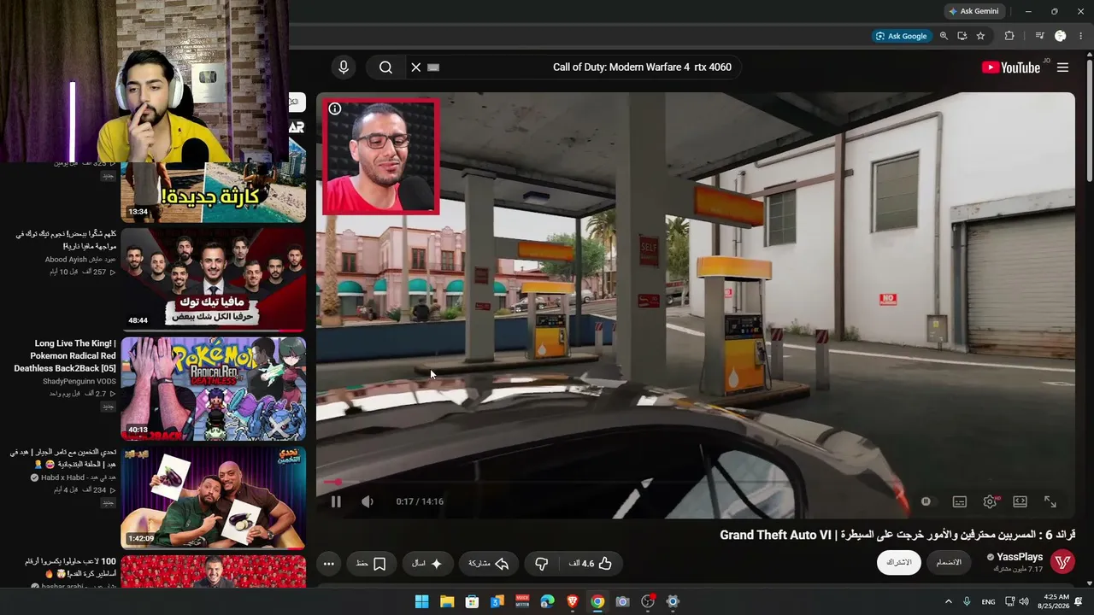1094x615 pixels.
Task: Switch input language via ENG indicator
Action: (x=988, y=602)
